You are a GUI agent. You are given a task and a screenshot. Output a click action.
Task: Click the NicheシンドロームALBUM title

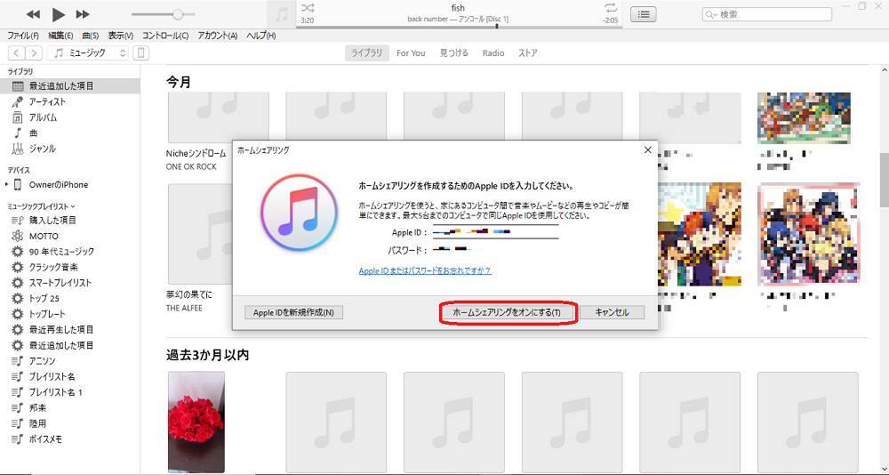point(196,153)
